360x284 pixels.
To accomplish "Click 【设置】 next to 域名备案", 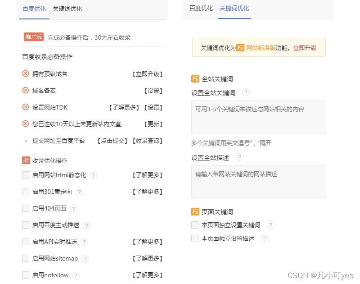I will point(153,91).
